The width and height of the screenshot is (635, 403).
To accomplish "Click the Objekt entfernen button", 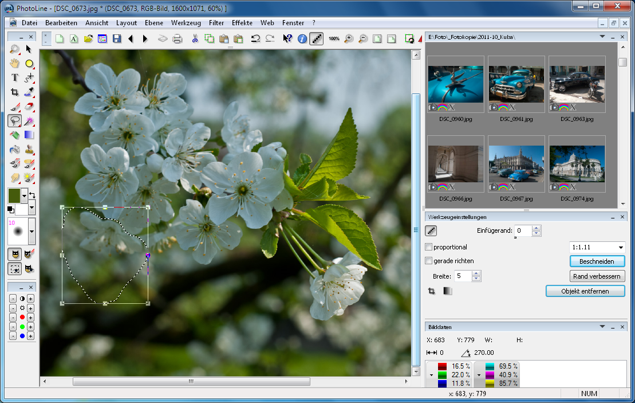I will [x=585, y=291].
